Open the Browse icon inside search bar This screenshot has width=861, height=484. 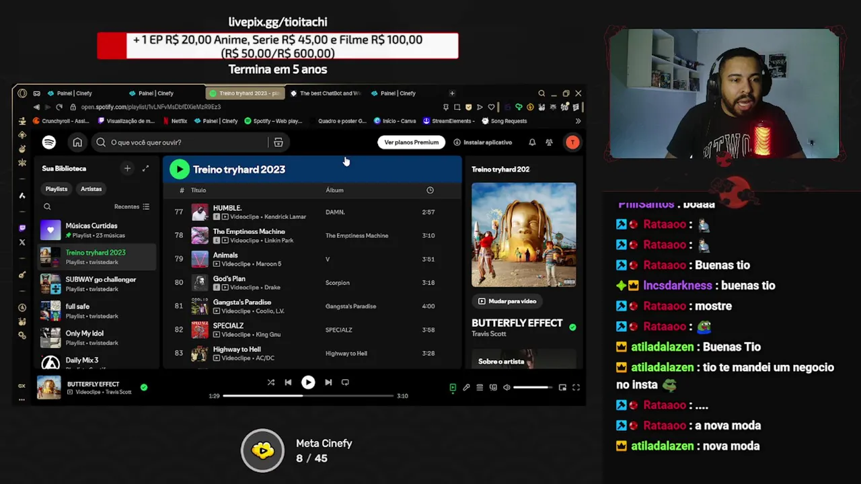[278, 143]
